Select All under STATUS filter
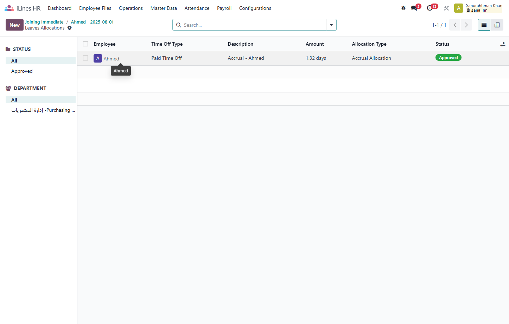Screen dimensions: 509x324 (40, 61)
